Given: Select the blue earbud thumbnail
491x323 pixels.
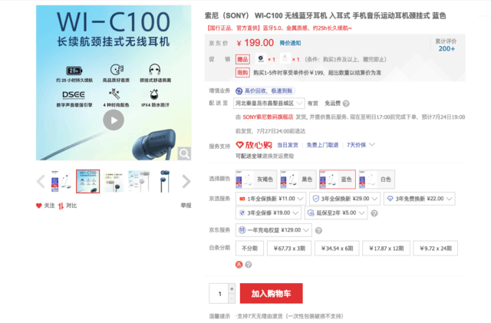Looking at the screenshot, I should point(165,181).
